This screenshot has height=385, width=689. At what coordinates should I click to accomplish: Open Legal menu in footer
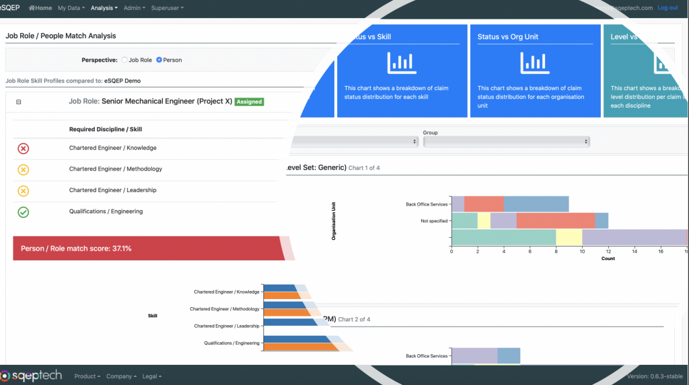152,376
